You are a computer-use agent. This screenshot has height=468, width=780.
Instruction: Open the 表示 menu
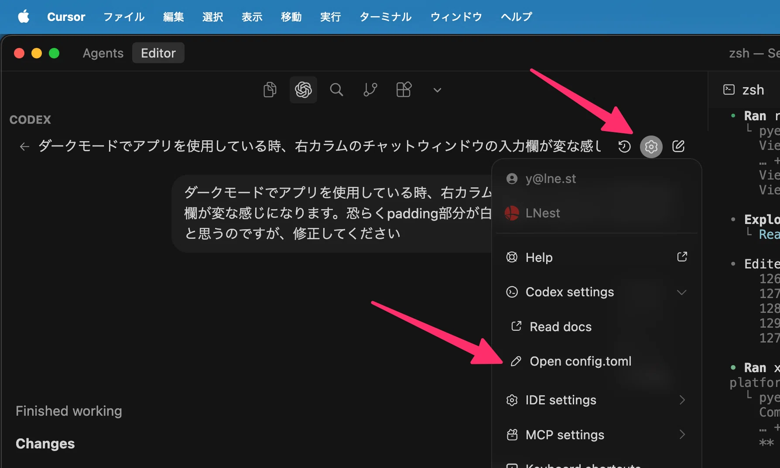tap(252, 17)
